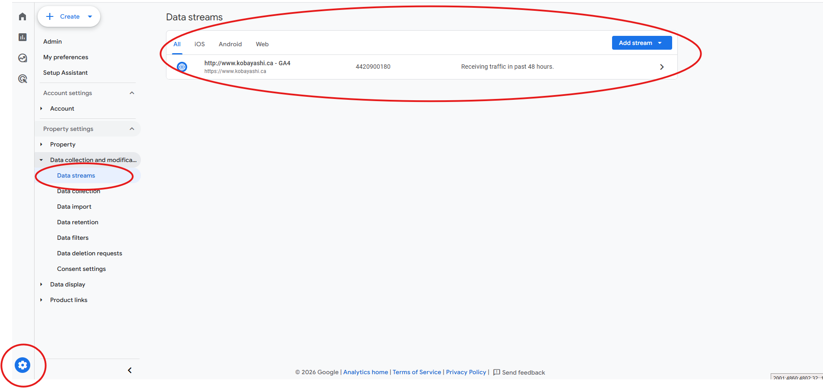Collapse the admin navigation panel arrow
Image resolution: width=823 pixels, height=388 pixels.
(130, 370)
